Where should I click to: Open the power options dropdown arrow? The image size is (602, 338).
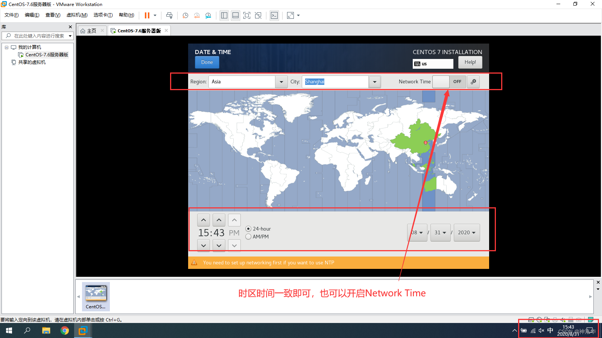(155, 15)
